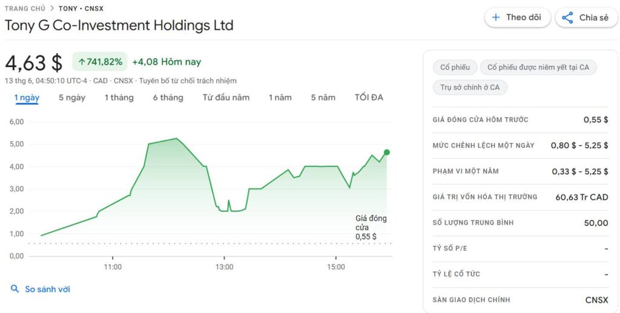
Task: Click the 3,00 price axis label
Action: click(x=16, y=189)
